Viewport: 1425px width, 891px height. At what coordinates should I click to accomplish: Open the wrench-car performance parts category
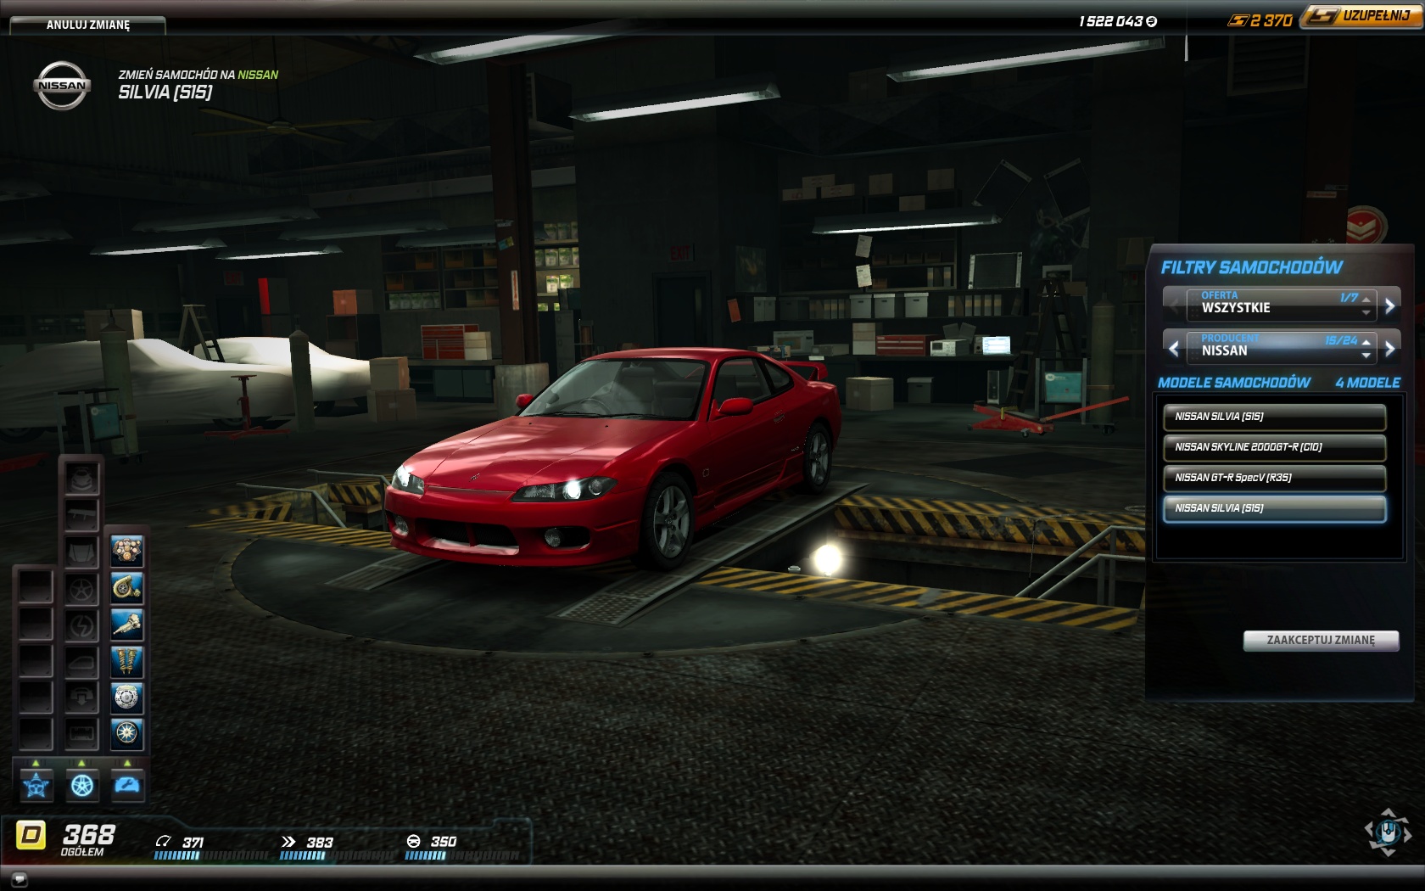127,785
